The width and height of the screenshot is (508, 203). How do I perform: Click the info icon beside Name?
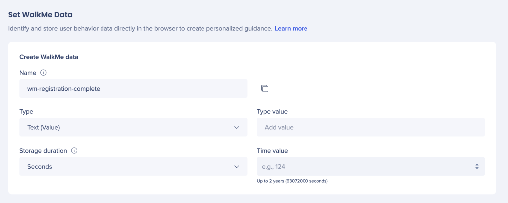43,73
